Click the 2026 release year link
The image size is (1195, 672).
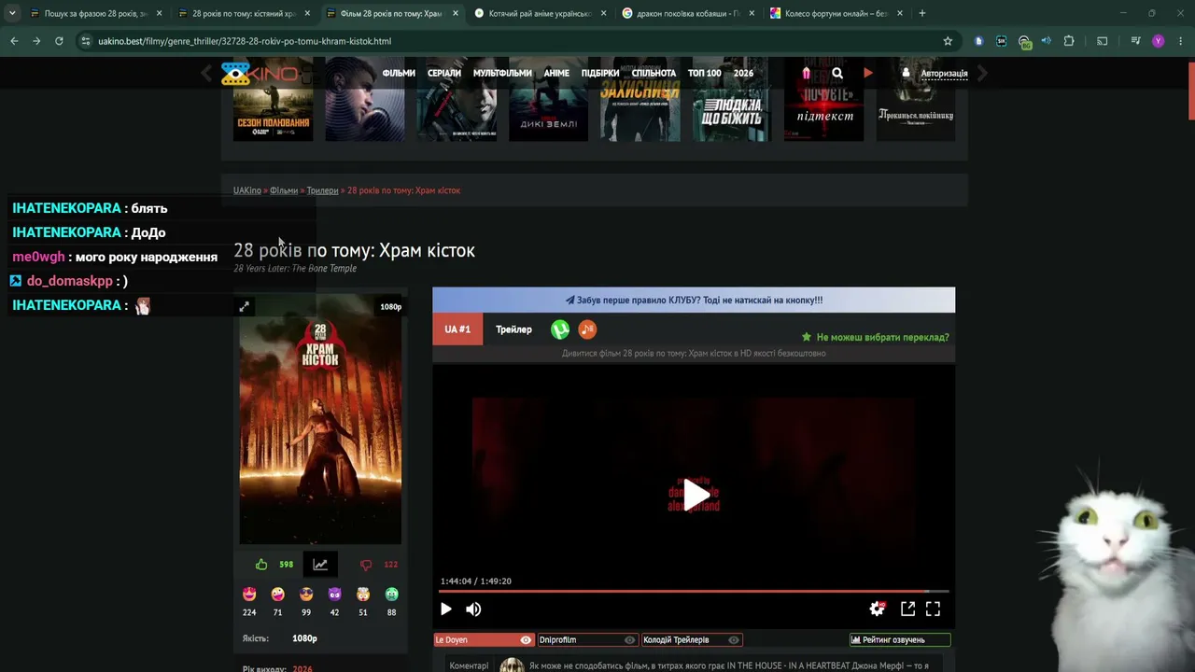coord(302,668)
